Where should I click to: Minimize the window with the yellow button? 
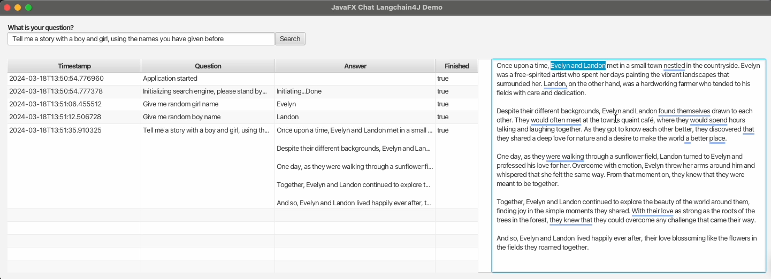18,7
